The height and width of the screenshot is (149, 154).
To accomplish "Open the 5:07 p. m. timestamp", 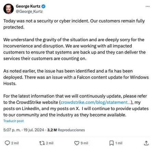I will [x=12, y=130].
